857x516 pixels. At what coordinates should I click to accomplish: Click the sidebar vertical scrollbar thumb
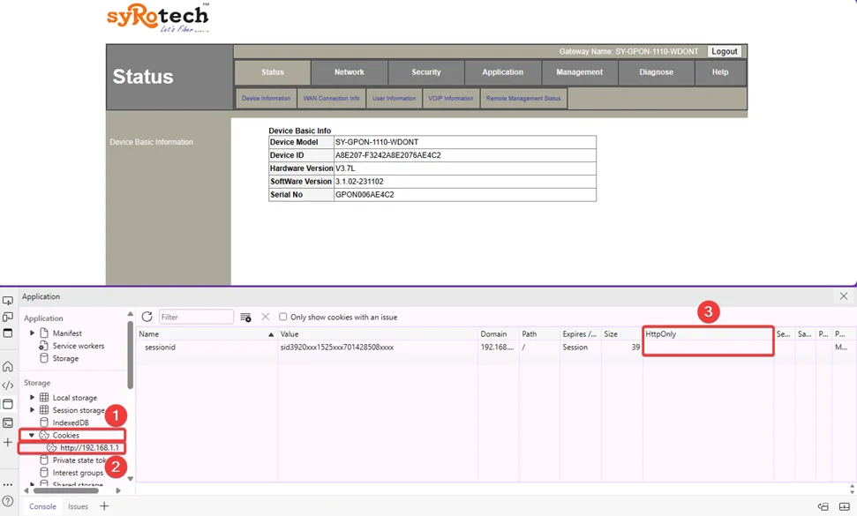point(130,355)
